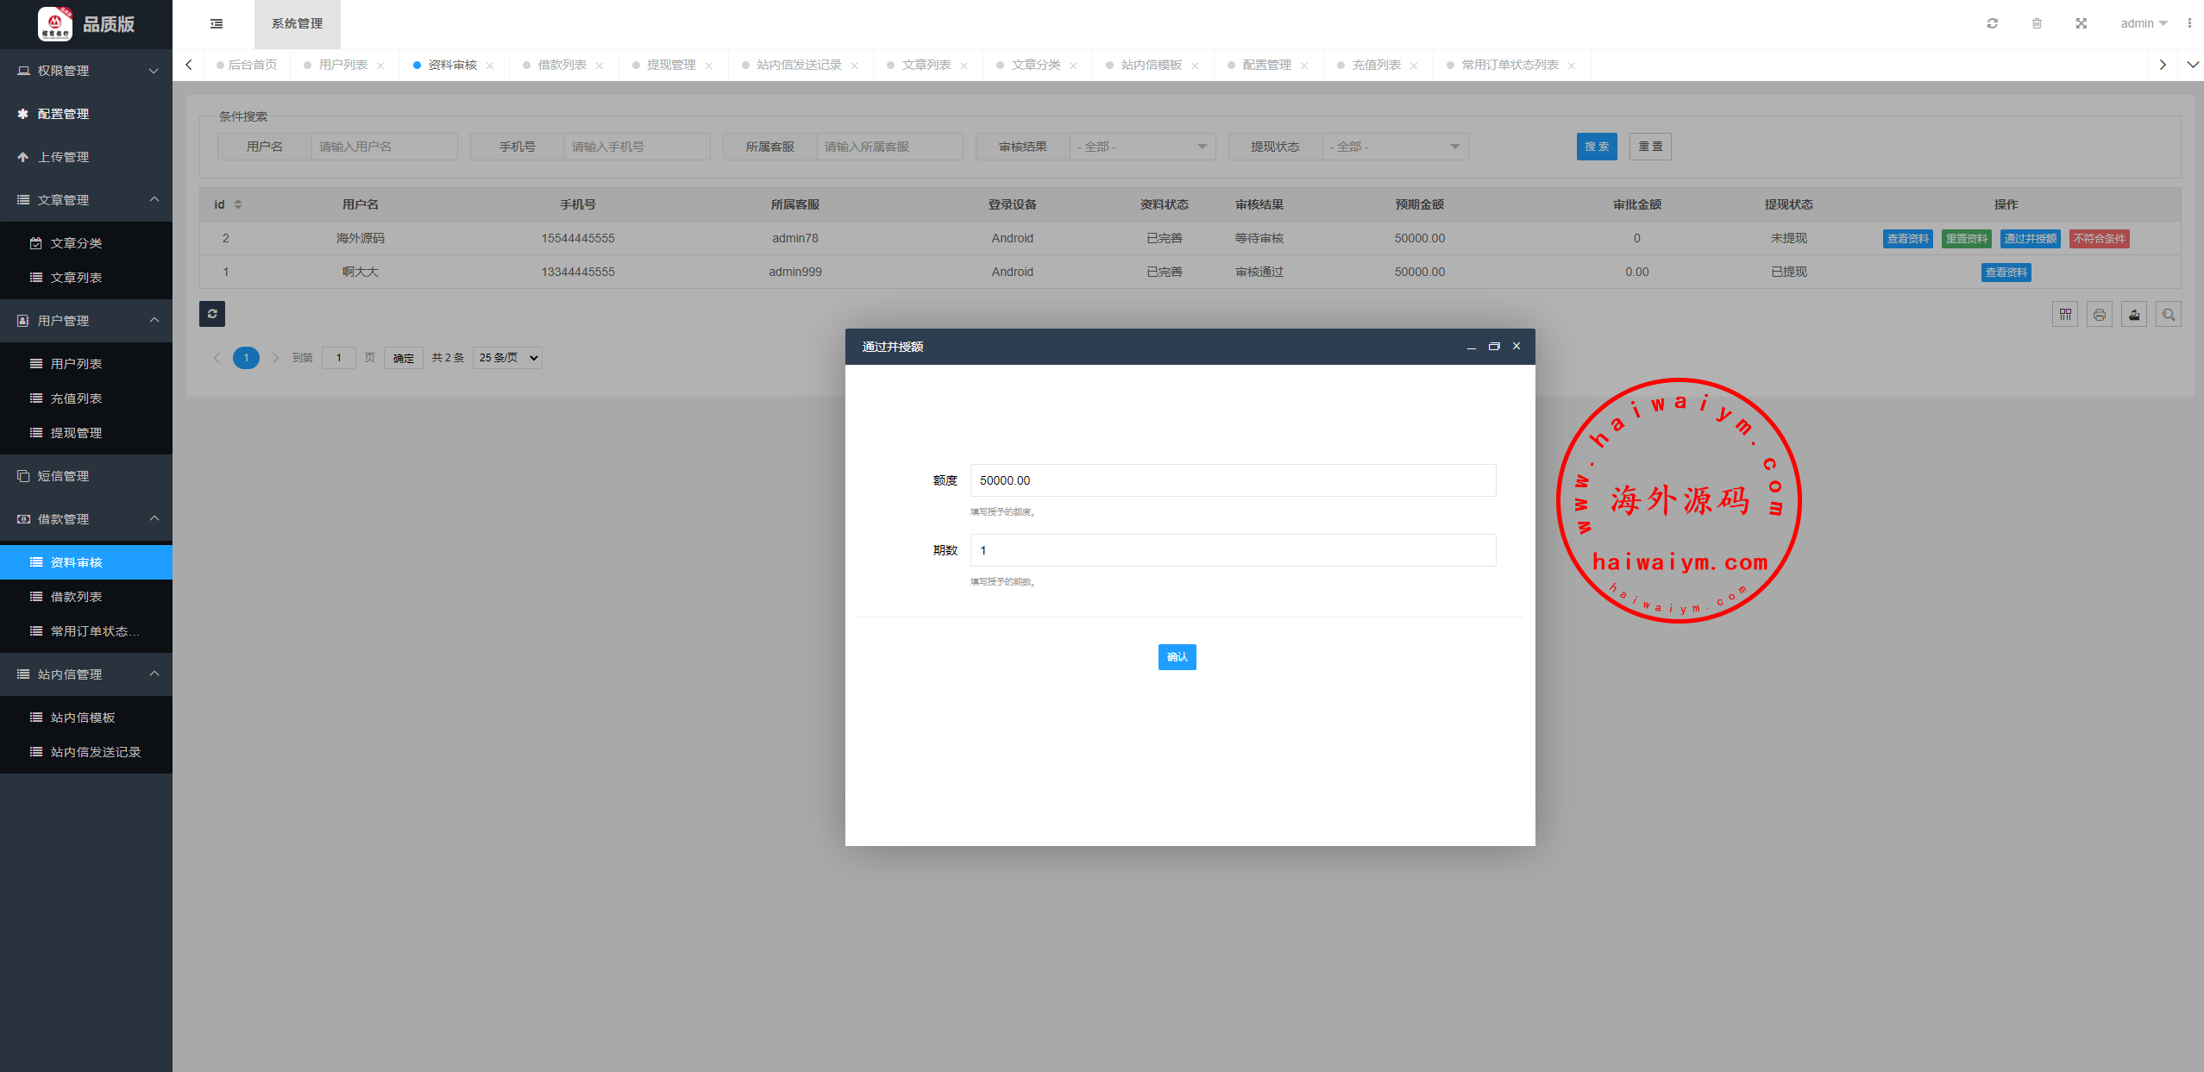Viewport: 2204px width, 1072px height.
Task: Open the 25 条/页 page size dropdown
Action: pos(507,358)
